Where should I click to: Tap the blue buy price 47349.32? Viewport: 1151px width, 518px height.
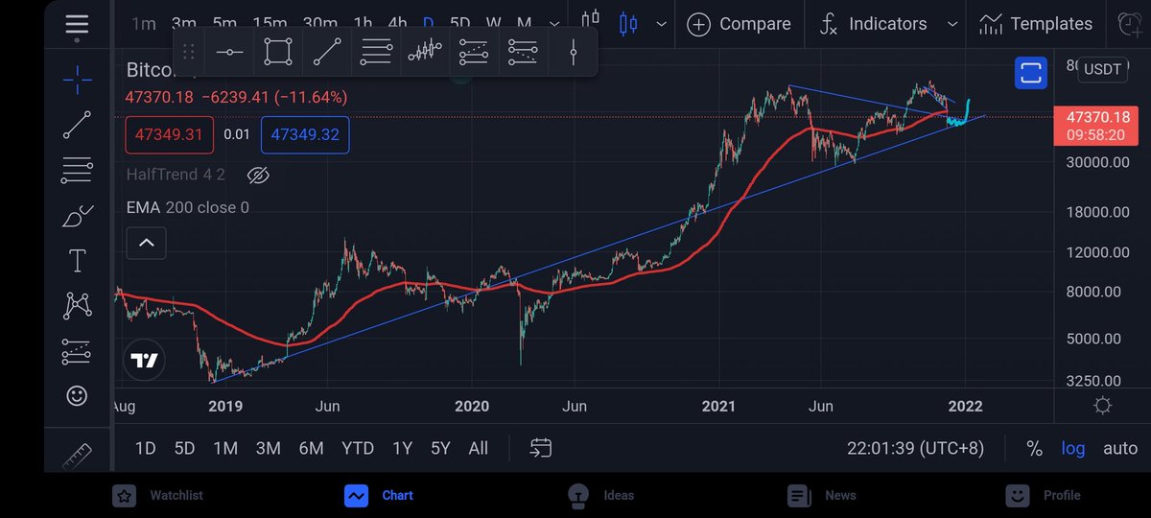(x=305, y=134)
